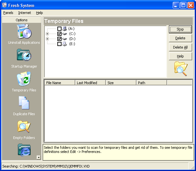Viewport: 196px width, 171px height.
Task: Click the Help button in the right panel
Action: [x=180, y=56]
